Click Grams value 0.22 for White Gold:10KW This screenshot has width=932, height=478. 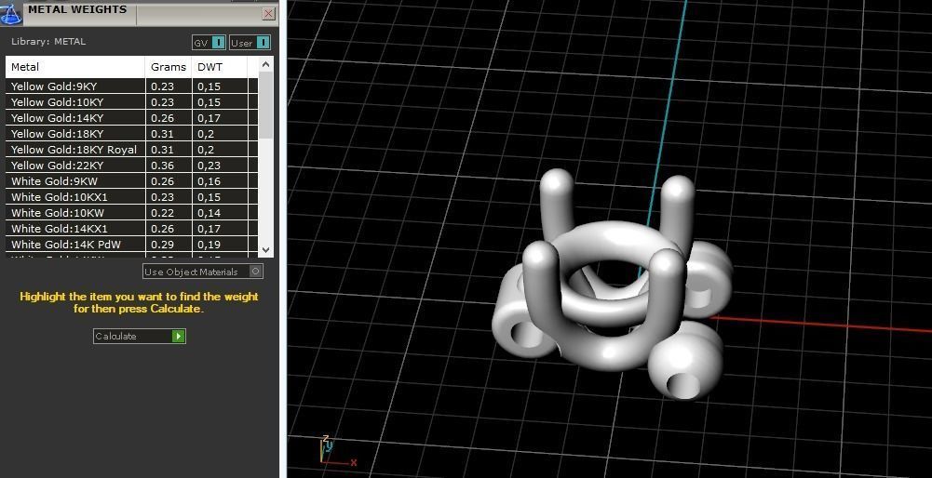[162, 213]
